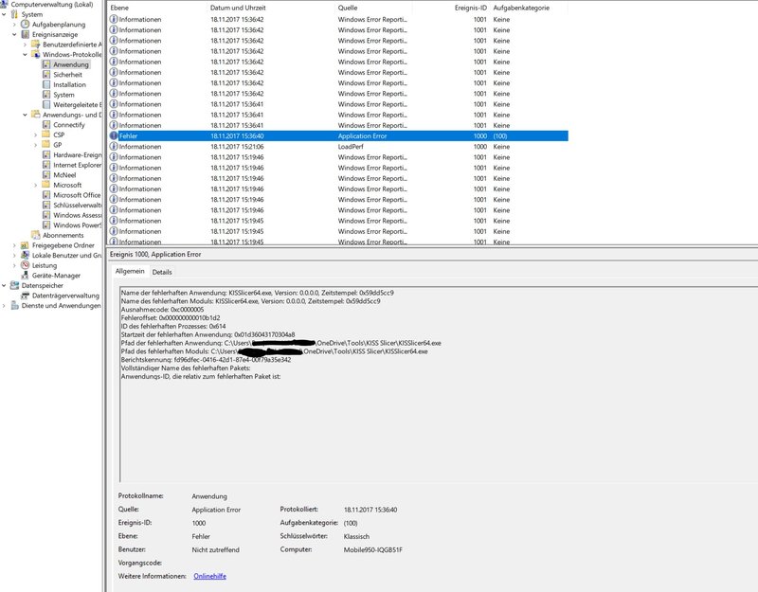Expand the Dienste und Anwendungen node
Screen dimensions: 758x592
click(5, 306)
